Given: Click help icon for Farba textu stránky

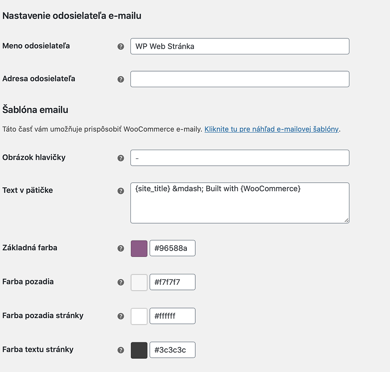Looking at the screenshot, I should pyautogui.click(x=121, y=350).
